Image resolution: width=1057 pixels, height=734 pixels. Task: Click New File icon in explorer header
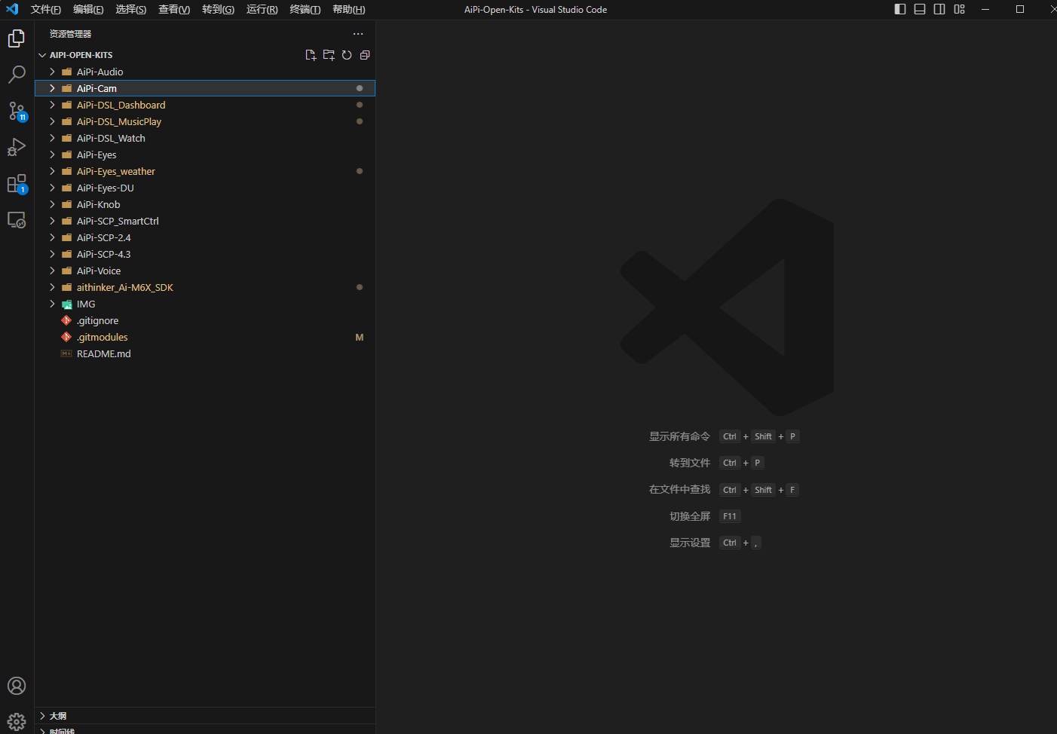click(311, 55)
